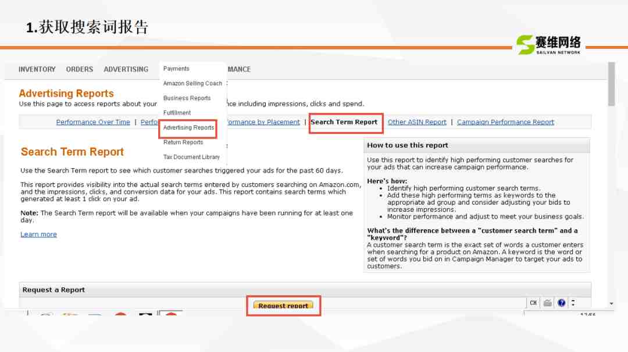Open the Campaign Performance Report link
628x352 pixels.
505,122
